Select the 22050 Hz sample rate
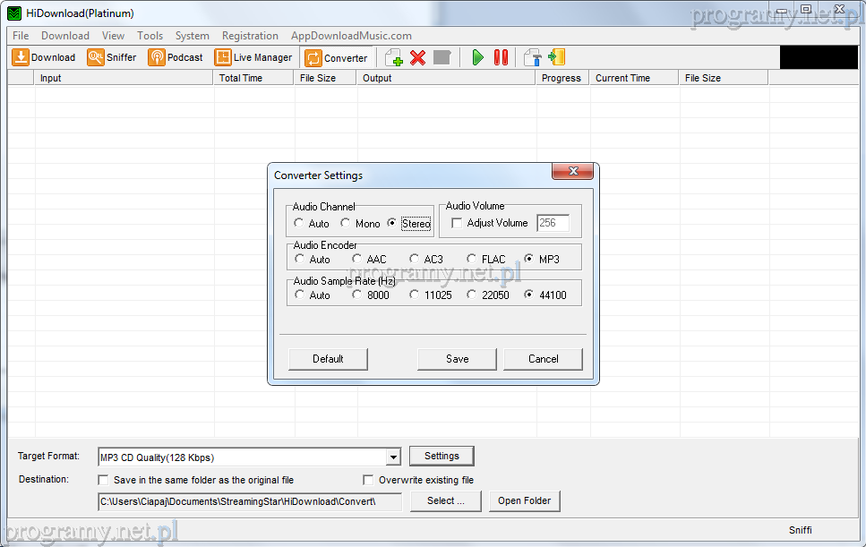Image resolution: width=866 pixels, height=547 pixels. pyautogui.click(x=471, y=295)
